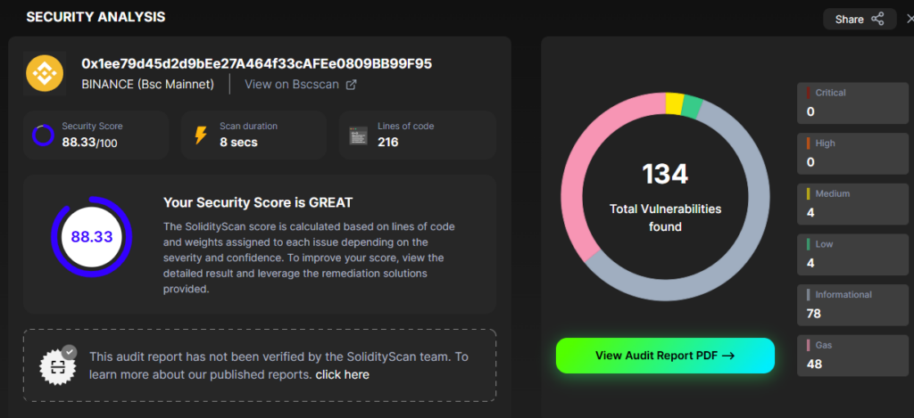The height and width of the screenshot is (418, 914).
Task: Click the share network icon
Action: (x=877, y=19)
